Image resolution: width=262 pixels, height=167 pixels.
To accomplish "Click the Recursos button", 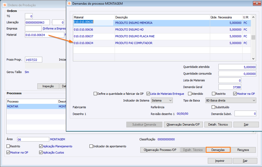I will (x=243, y=150).
